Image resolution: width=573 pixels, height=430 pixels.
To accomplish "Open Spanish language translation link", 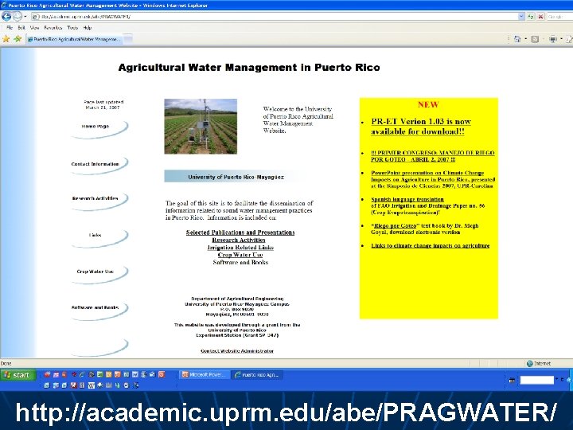I will click(407, 199).
